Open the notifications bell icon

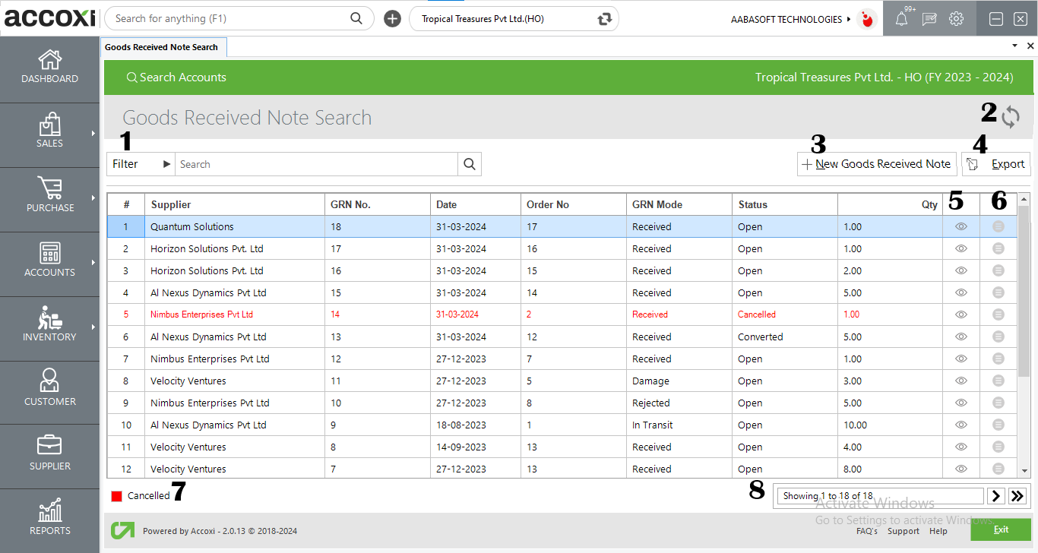(901, 20)
